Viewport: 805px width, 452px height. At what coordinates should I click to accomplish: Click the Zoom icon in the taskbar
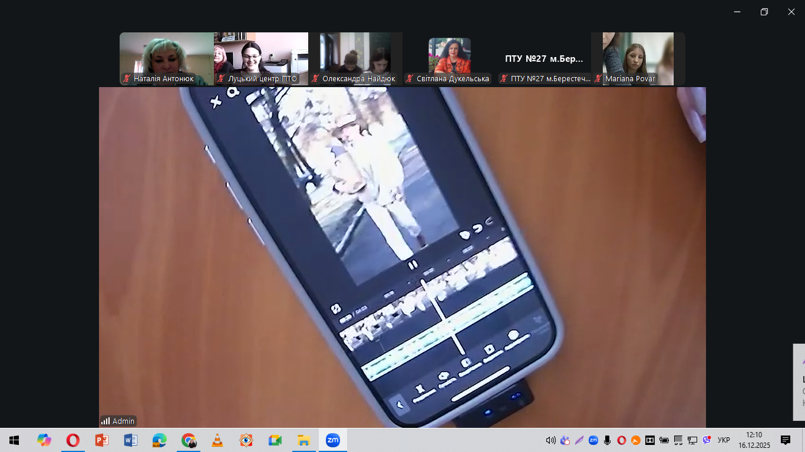click(x=333, y=440)
